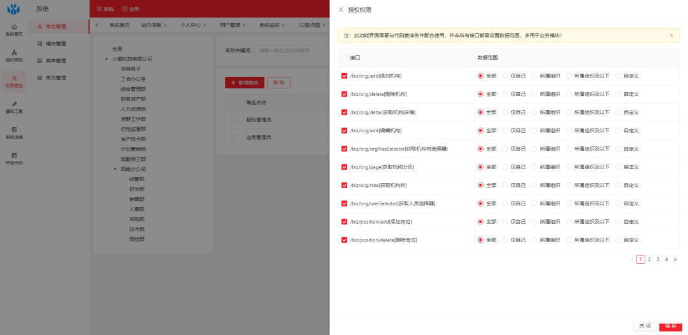This screenshot has height=335, width=688.
Task: Save the permission settings with 保存
Action: point(670,325)
